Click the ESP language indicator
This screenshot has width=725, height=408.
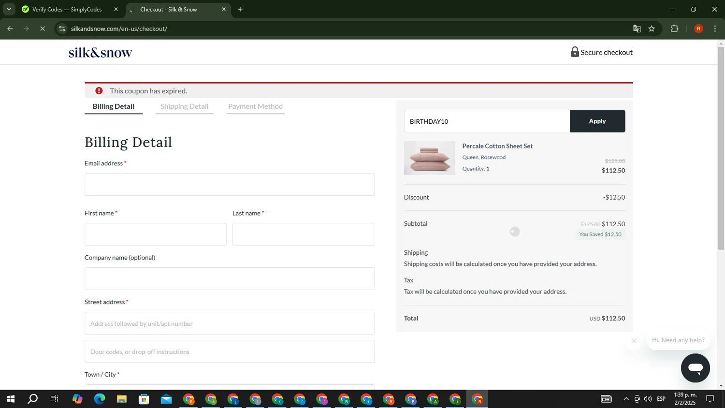tap(661, 399)
